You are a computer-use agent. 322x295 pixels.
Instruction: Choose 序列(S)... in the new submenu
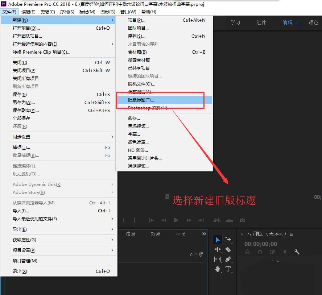coord(164,36)
